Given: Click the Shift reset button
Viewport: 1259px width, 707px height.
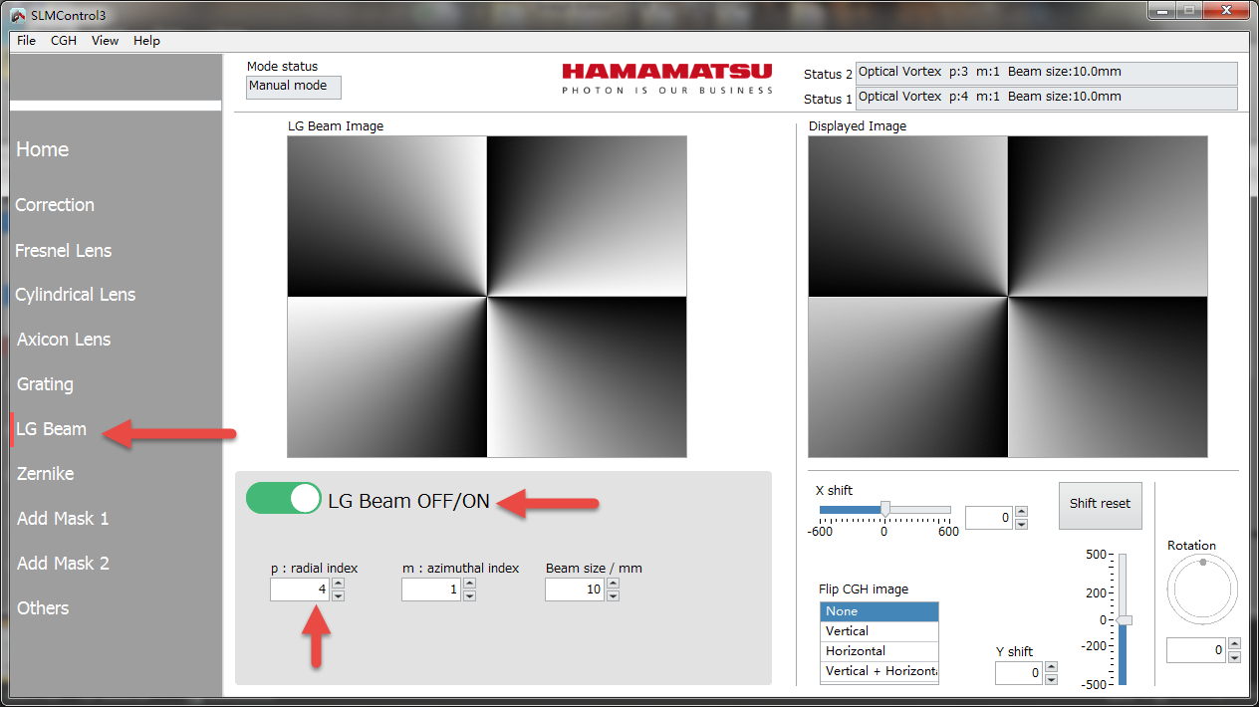Looking at the screenshot, I should [x=1100, y=504].
